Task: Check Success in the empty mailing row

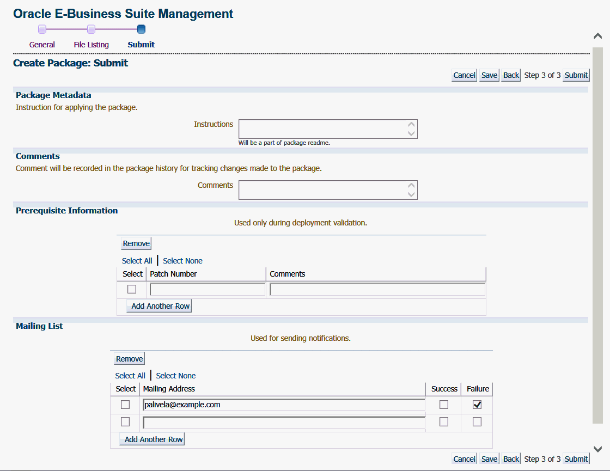Action: point(444,422)
